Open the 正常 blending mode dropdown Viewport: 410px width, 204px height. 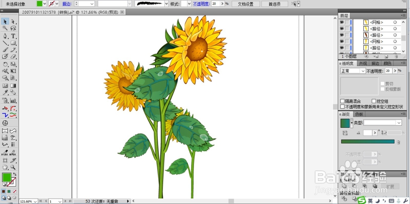coord(353,71)
